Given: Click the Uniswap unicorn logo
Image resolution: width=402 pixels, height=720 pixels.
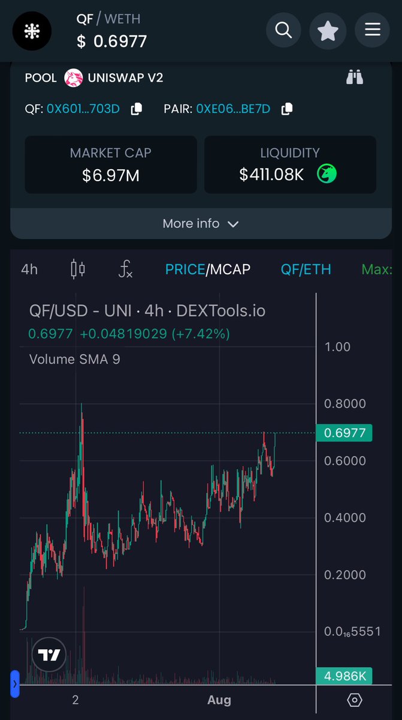Looking at the screenshot, I should click(73, 77).
